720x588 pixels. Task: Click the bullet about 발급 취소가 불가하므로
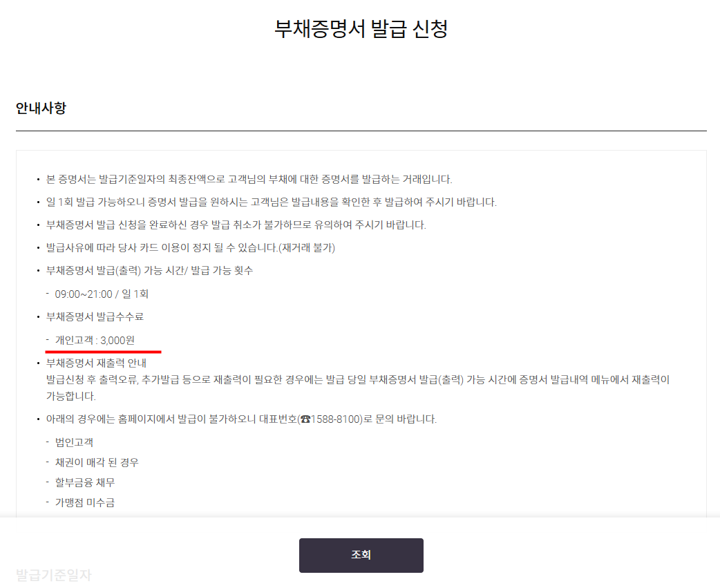point(236,225)
